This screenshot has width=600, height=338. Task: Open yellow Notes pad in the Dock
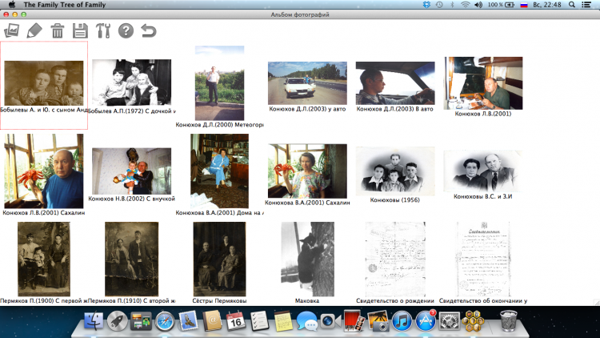point(283,321)
